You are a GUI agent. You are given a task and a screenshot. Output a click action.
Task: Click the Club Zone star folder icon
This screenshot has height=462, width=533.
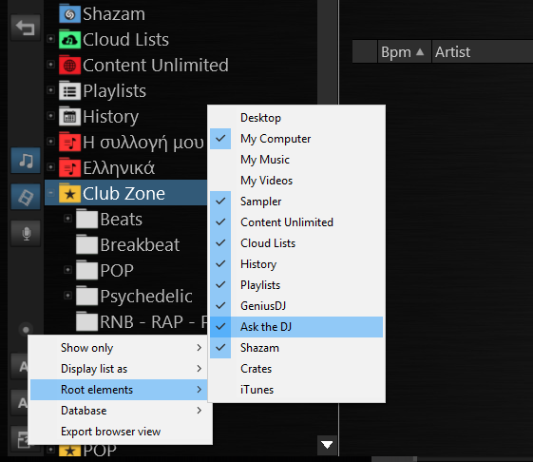[x=69, y=194]
